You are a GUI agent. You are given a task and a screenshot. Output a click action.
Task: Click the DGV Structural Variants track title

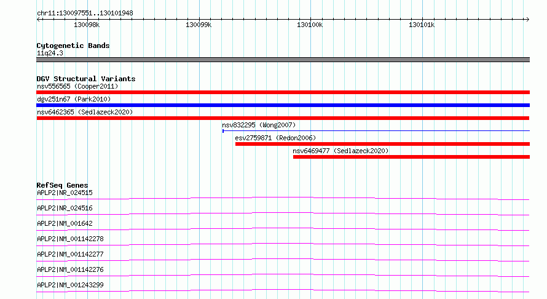(x=86, y=79)
